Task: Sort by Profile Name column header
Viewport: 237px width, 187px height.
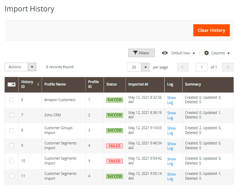Action: pos(55,84)
